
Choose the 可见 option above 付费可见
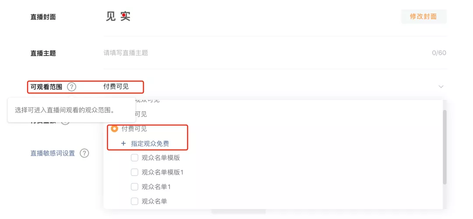140,114
